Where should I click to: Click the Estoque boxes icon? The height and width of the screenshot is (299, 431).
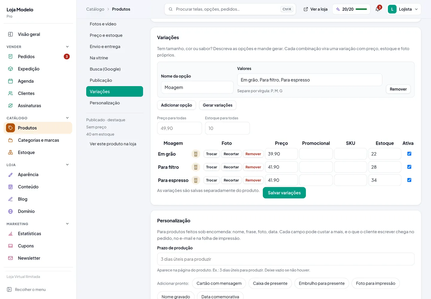tap(10, 152)
